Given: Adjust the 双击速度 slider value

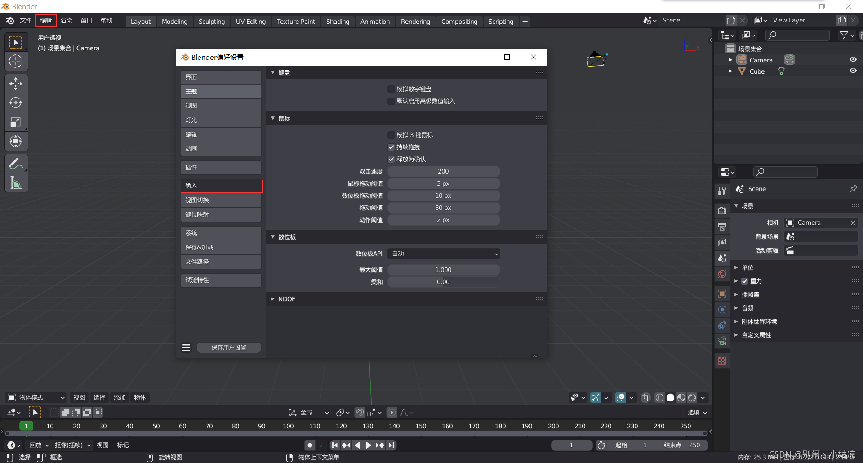Looking at the screenshot, I should [444, 171].
